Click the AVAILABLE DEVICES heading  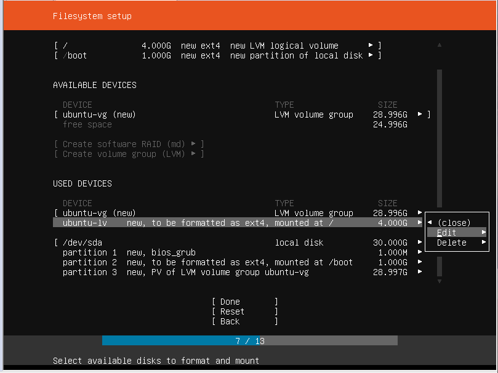click(x=95, y=85)
